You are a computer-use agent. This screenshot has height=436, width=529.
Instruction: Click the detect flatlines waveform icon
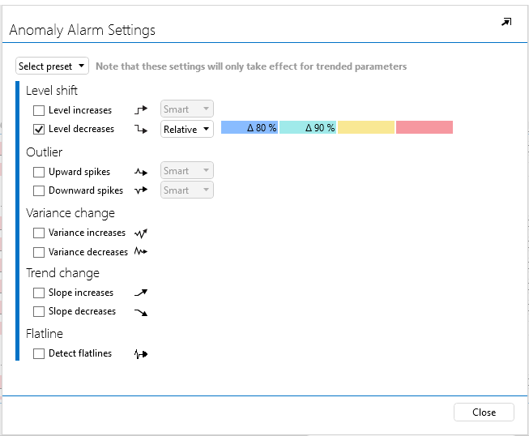coord(141,353)
